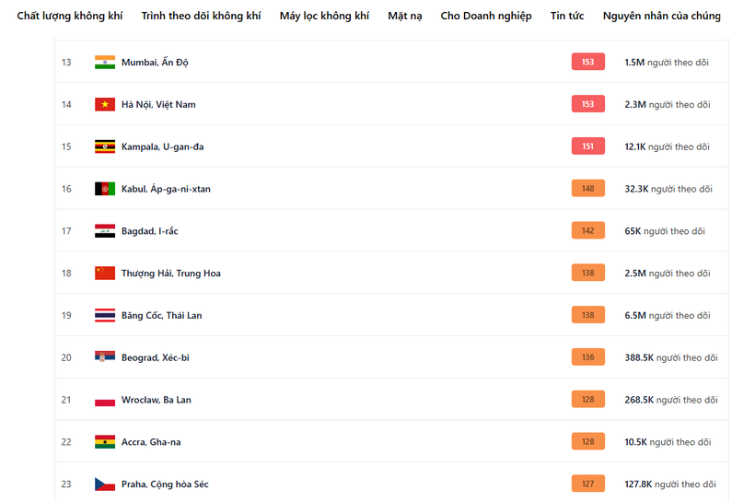This screenshot has width=755, height=502.
Task: Click the Iraq flag next to Bagdad
Action: click(x=104, y=231)
